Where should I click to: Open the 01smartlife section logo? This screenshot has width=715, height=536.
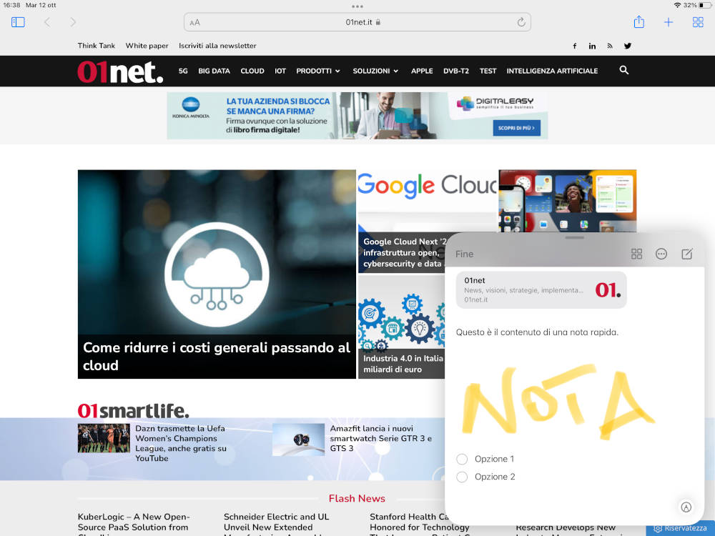[x=133, y=411]
